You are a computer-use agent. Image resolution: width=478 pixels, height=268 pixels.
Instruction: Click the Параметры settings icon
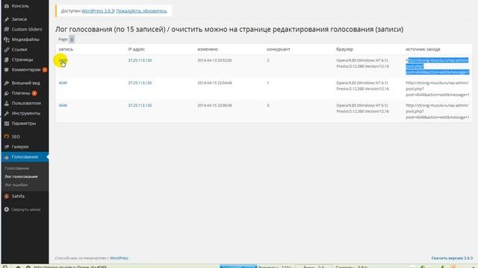point(7,124)
